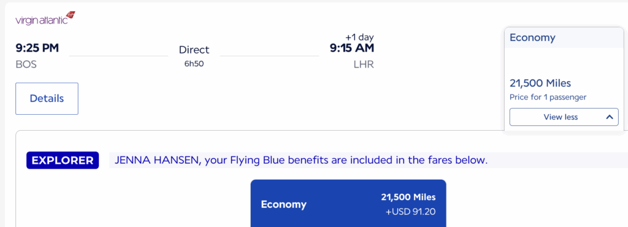The height and width of the screenshot is (227, 628).
Task: Click the LHR arrival airport code
Action: (364, 64)
